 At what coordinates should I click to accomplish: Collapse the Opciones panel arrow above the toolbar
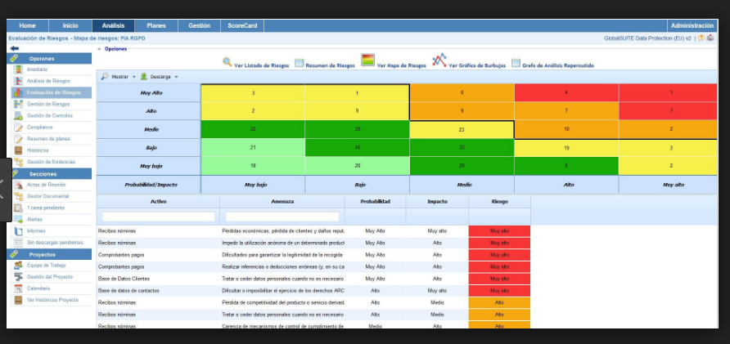[x=99, y=49]
